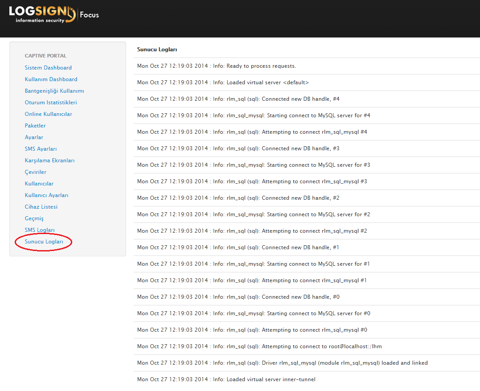Select row 'Attempting to connect rlm_sql_mysql #3'
Viewport: 480px width, 391px height.
click(307, 182)
